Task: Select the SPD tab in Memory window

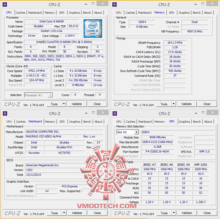Action: 171,13
